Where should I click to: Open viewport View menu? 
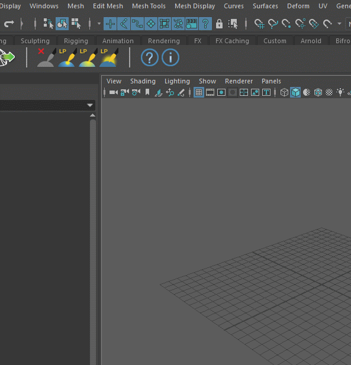[114, 81]
